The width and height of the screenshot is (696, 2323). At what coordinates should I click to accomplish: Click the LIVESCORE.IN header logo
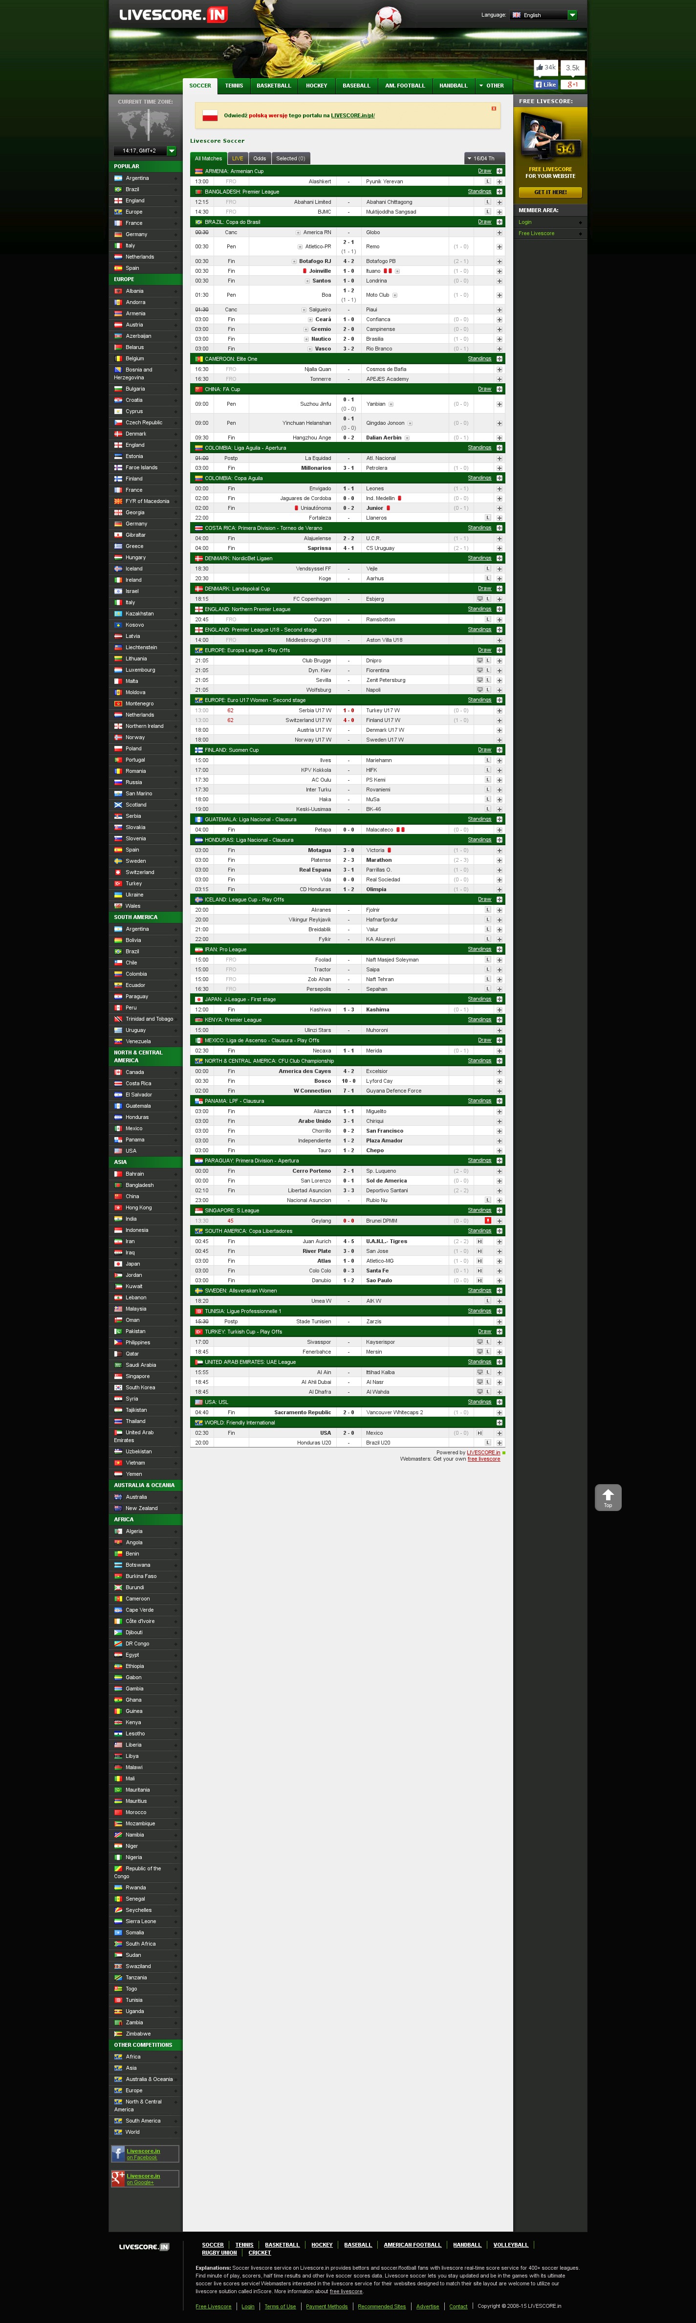(173, 15)
